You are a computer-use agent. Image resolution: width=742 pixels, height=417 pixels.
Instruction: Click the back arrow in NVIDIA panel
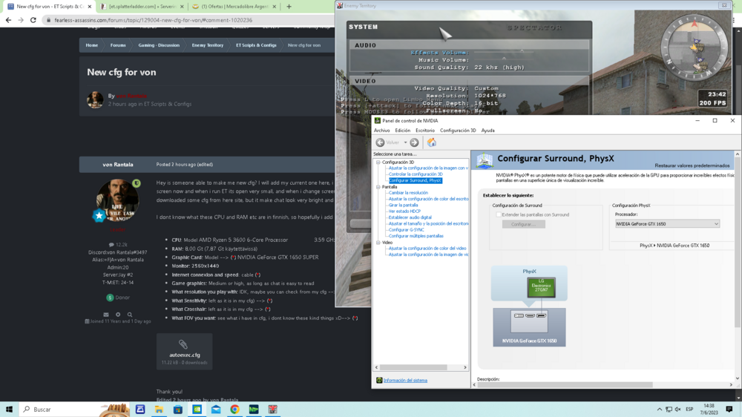click(380, 142)
